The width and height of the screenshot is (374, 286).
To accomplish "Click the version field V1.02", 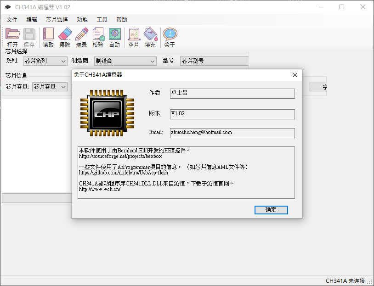I will coord(232,114).
